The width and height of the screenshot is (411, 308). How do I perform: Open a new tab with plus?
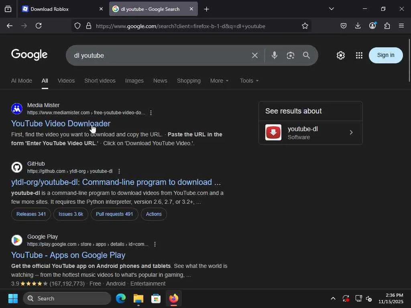pos(206,9)
